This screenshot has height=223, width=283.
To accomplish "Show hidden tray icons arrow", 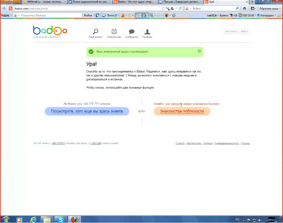I will point(244,220).
